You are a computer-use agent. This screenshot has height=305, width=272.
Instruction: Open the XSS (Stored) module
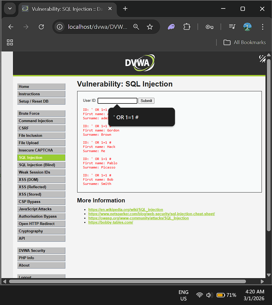click(x=41, y=194)
